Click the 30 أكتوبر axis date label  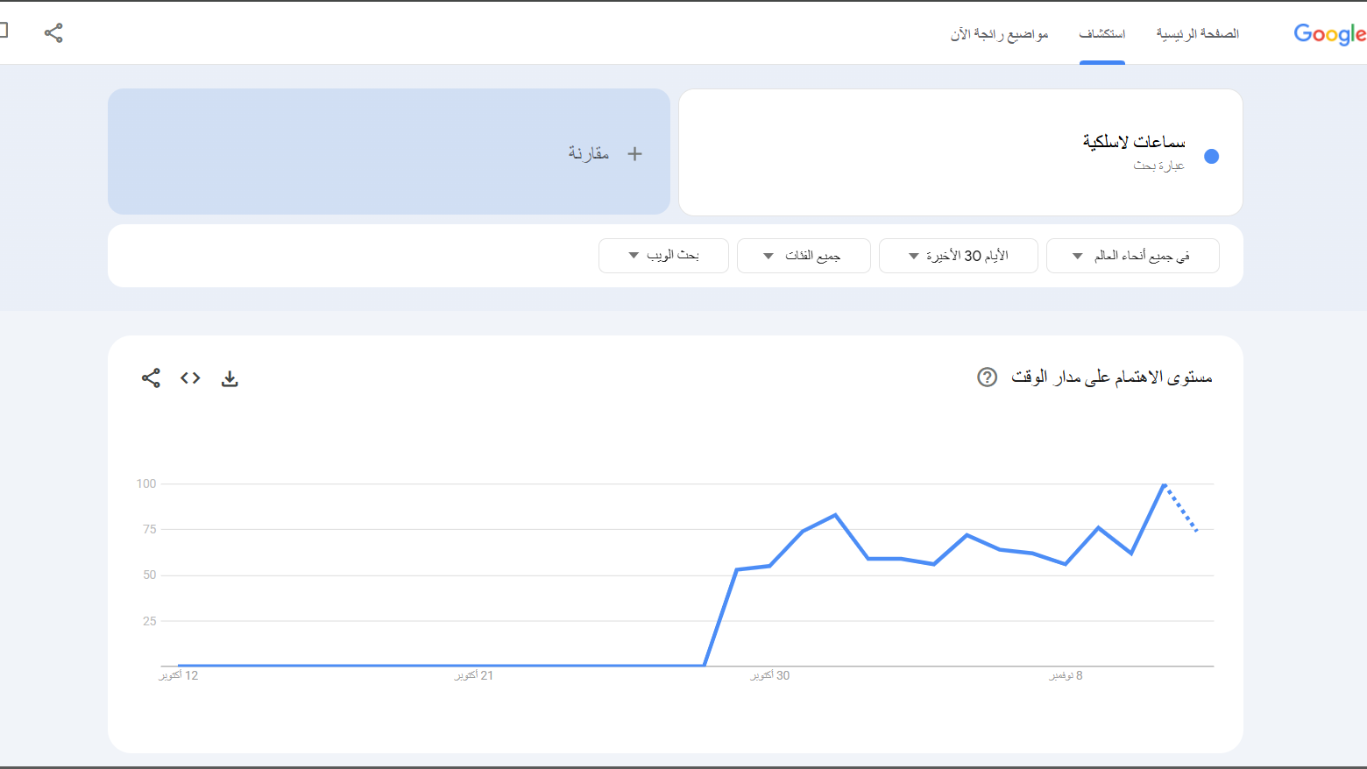point(769,675)
